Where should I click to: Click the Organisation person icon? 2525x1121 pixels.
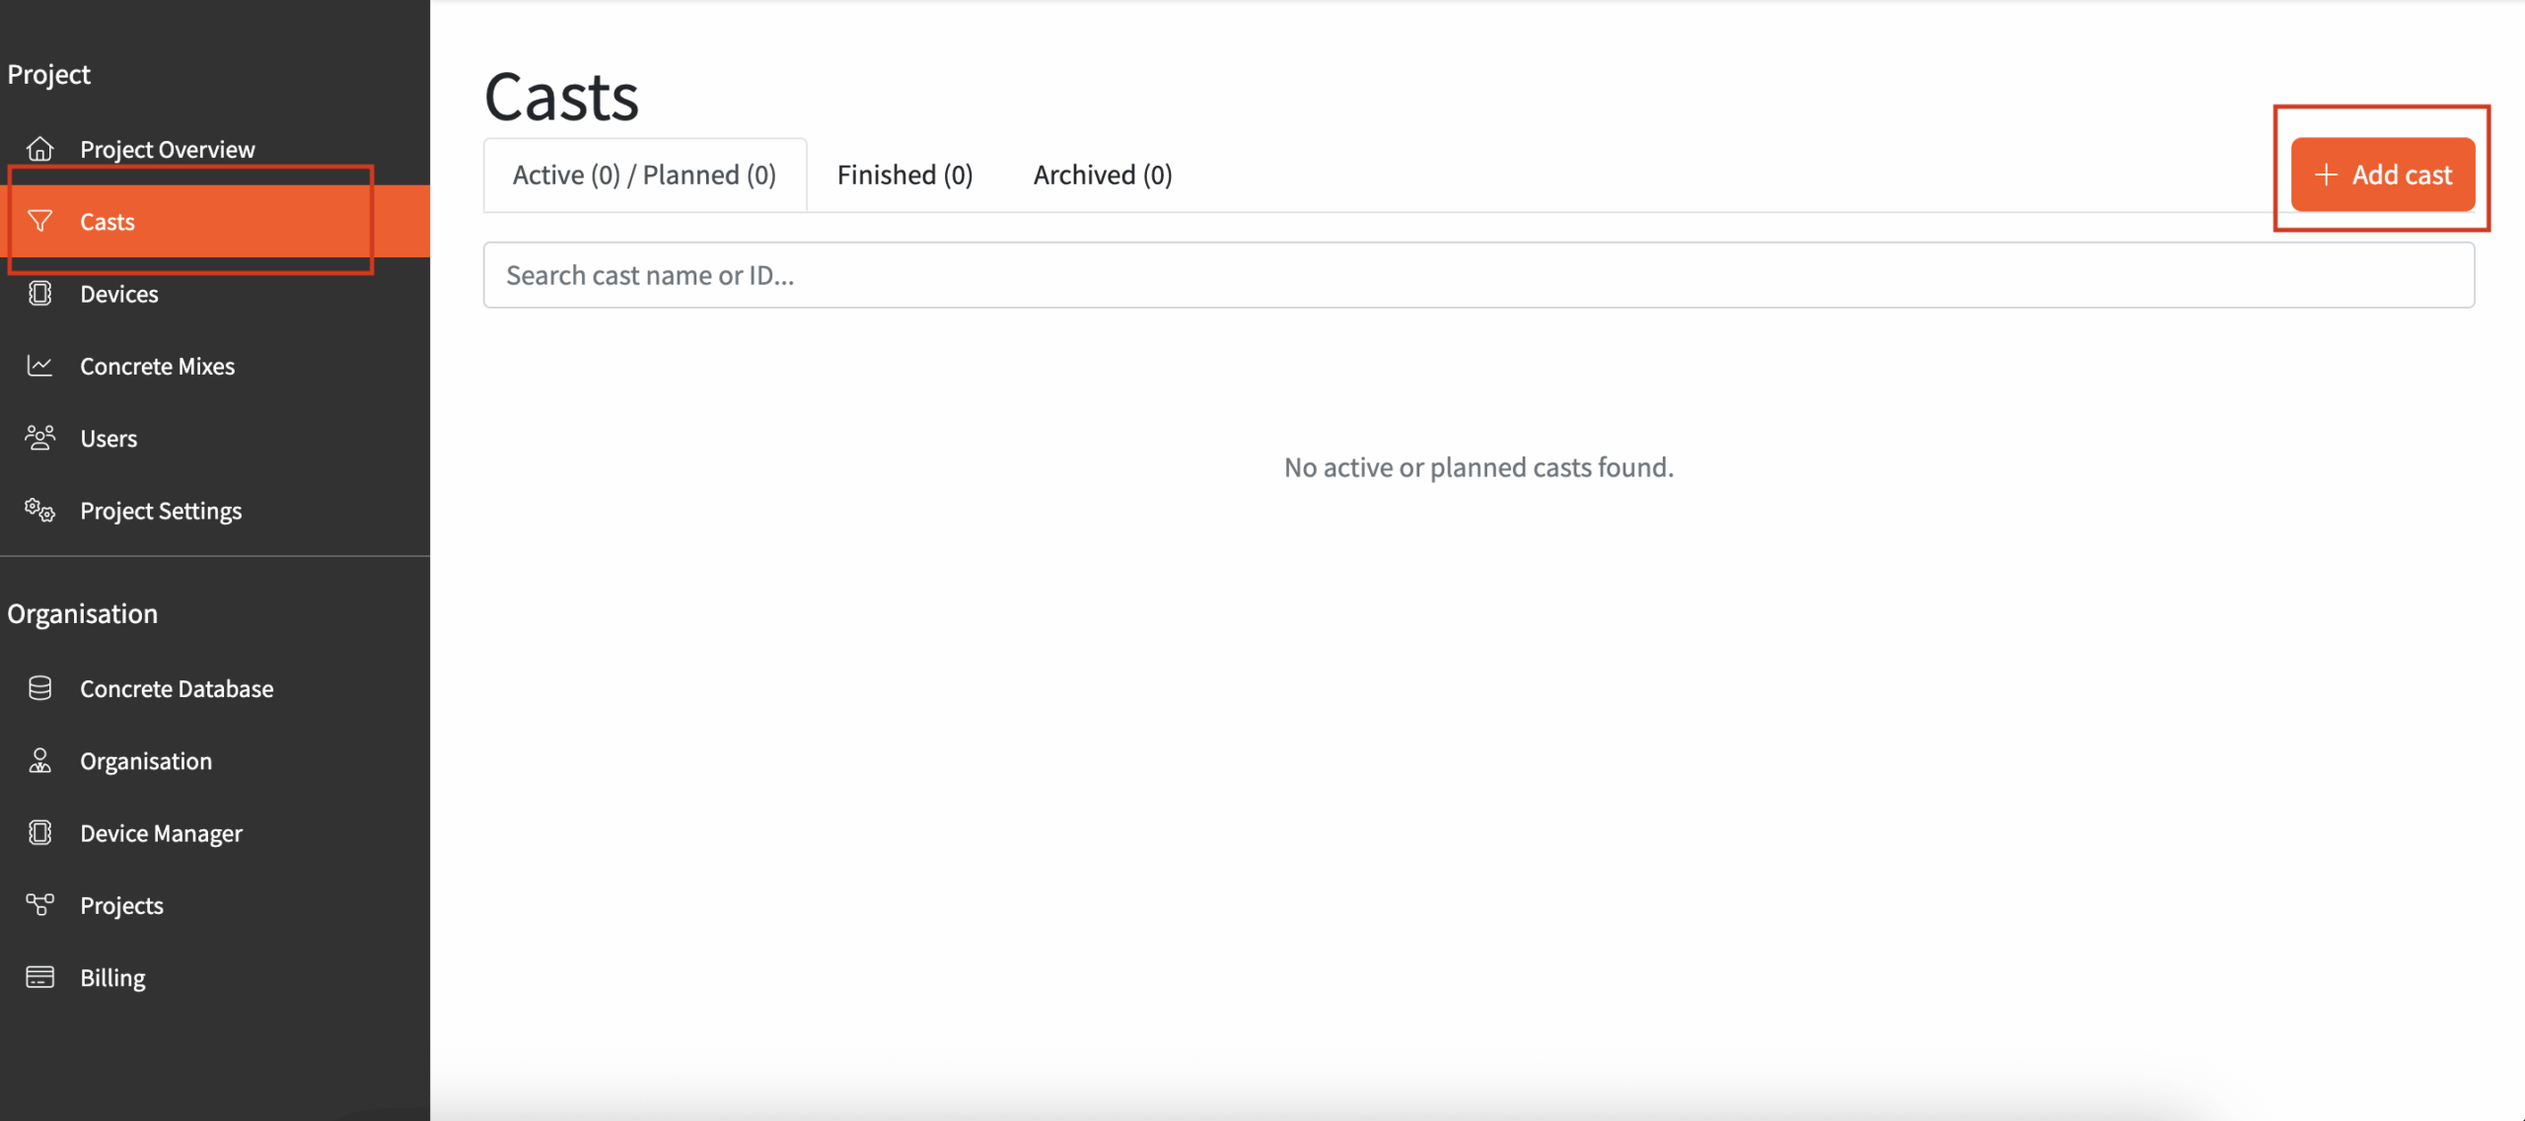(x=39, y=761)
